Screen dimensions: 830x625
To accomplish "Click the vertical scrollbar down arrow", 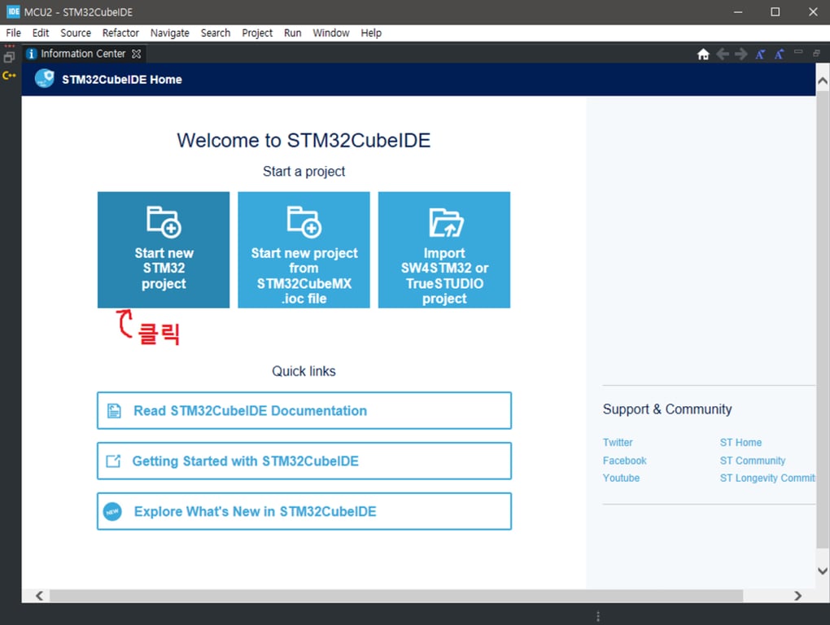I will 823,571.
